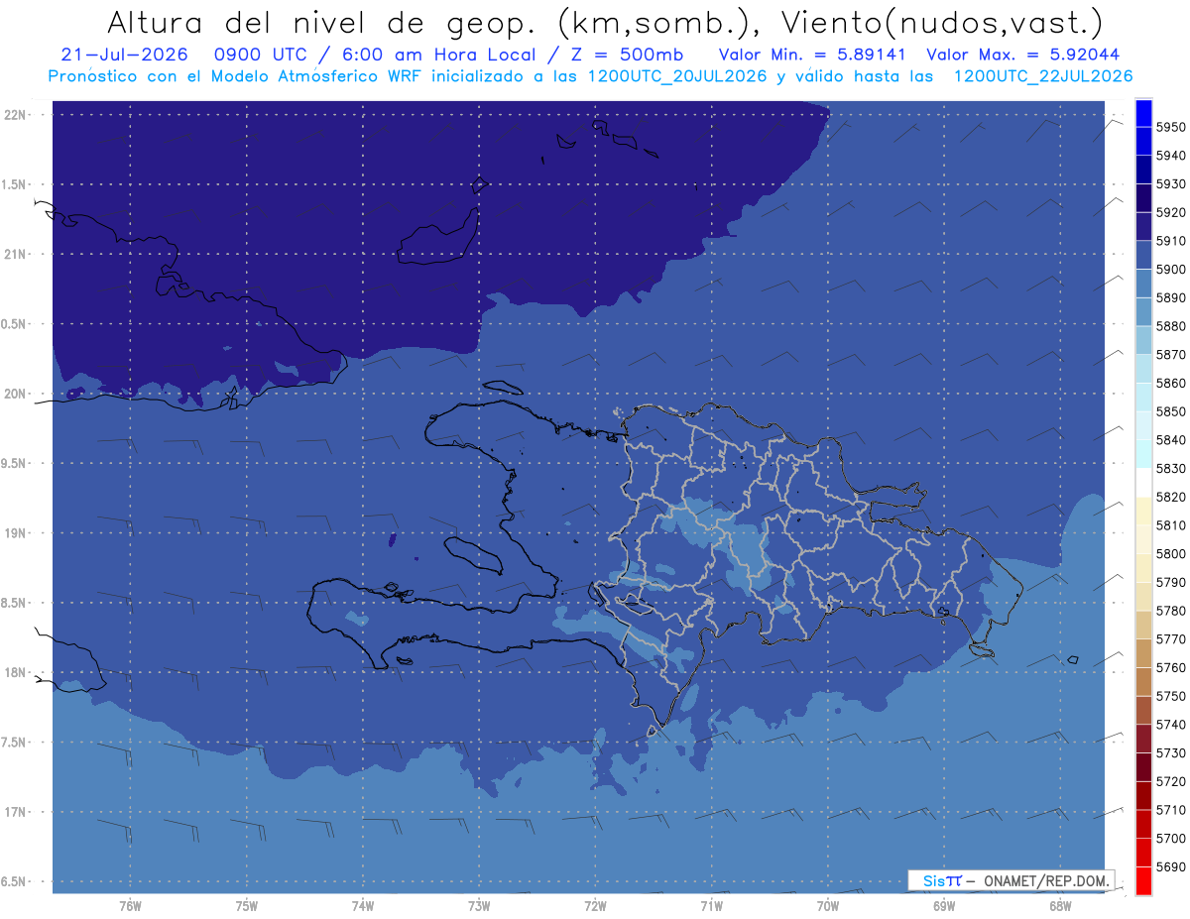
Task: Click the dark navy swatch between 5910 and 5920
Action: (x=1142, y=226)
